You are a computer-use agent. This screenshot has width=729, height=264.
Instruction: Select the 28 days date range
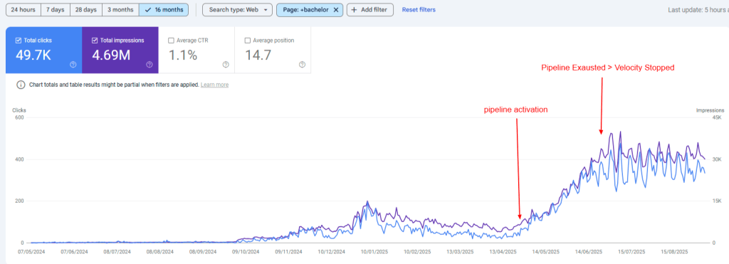pyautogui.click(x=85, y=10)
